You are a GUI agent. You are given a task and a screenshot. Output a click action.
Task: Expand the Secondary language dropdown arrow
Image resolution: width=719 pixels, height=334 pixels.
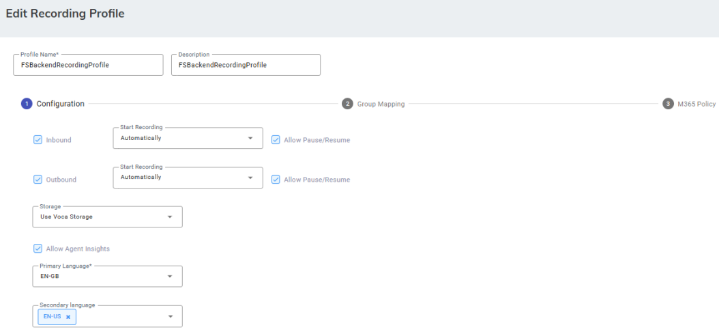(x=171, y=317)
